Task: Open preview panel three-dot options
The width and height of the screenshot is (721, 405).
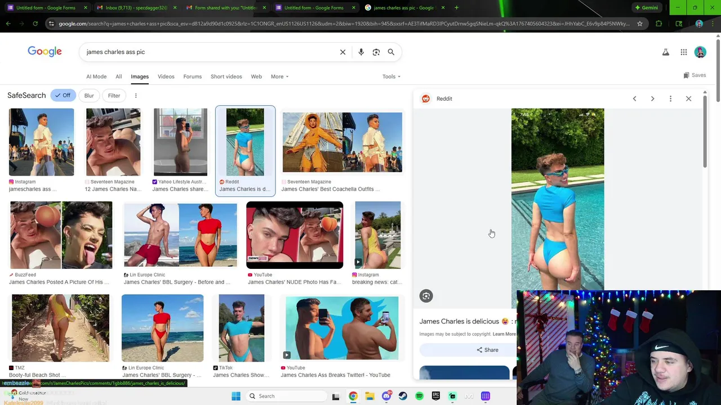Action: click(670, 98)
